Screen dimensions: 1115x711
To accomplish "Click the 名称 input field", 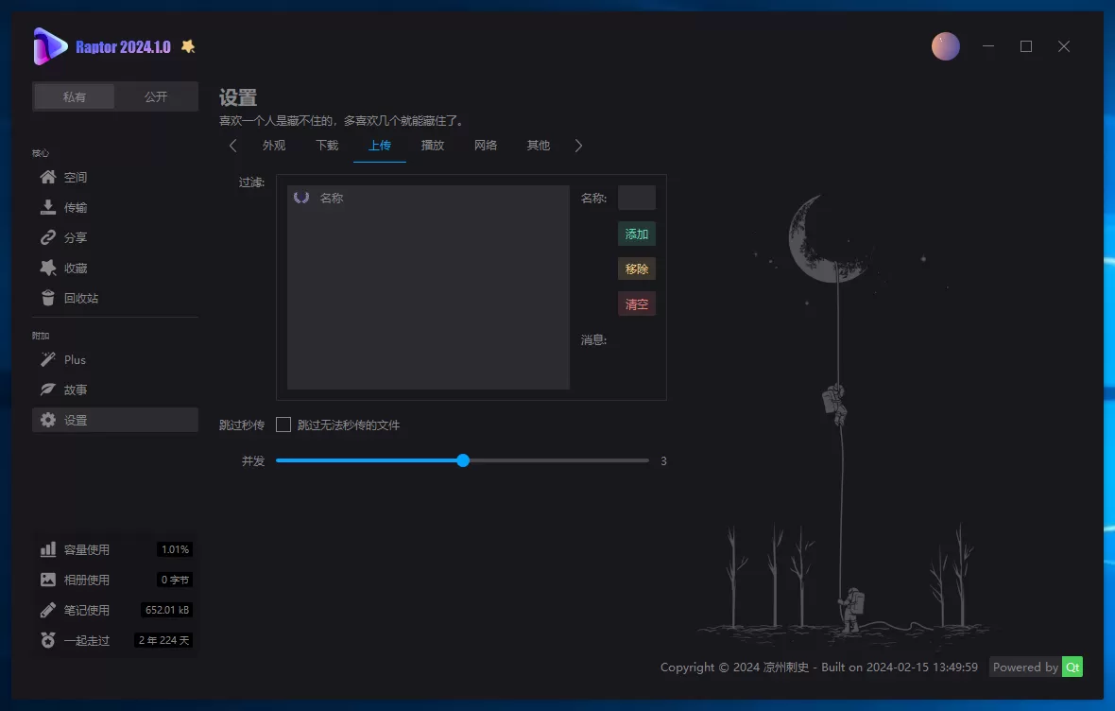I will [x=636, y=198].
